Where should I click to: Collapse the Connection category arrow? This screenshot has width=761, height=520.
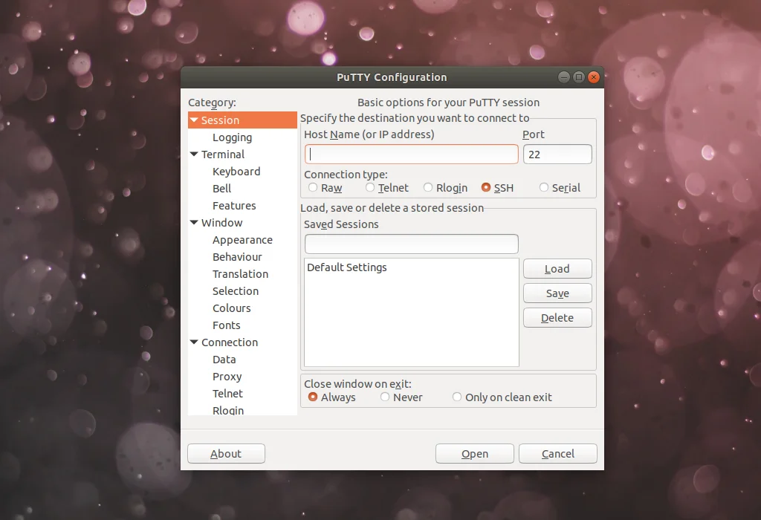pos(194,342)
